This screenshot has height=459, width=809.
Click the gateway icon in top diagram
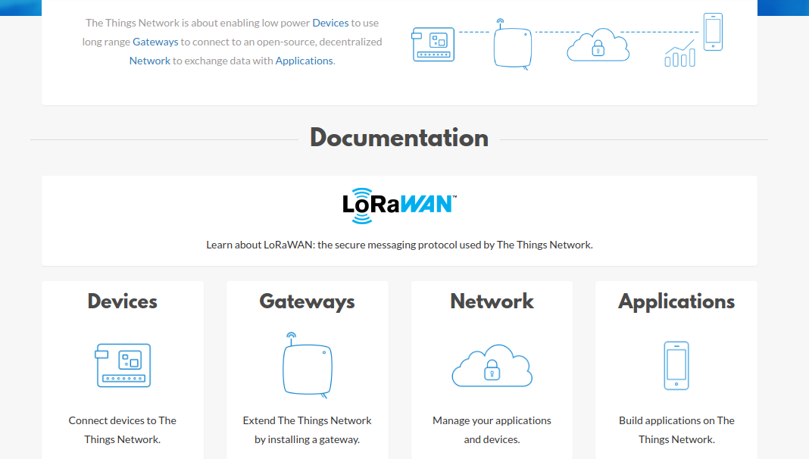coord(512,44)
